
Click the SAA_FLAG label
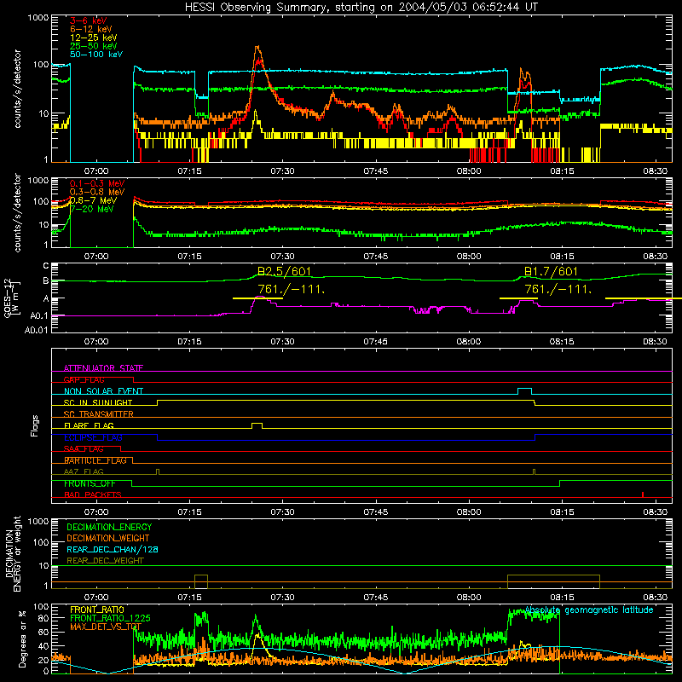[84, 449]
